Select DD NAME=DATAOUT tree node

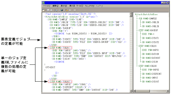(x=151, y=58)
